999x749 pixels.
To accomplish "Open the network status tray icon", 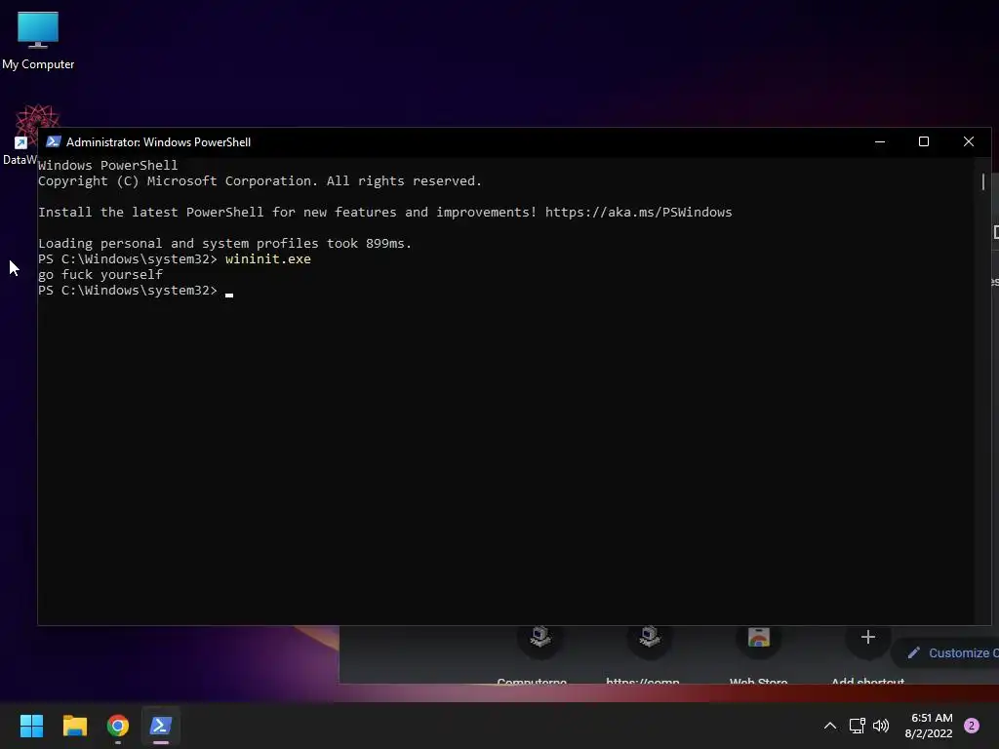I will 857,726.
